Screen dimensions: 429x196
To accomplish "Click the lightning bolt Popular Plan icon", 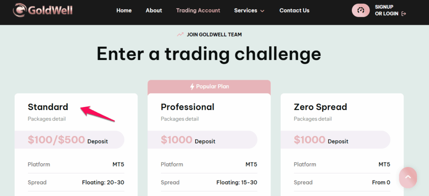I will pos(192,86).
